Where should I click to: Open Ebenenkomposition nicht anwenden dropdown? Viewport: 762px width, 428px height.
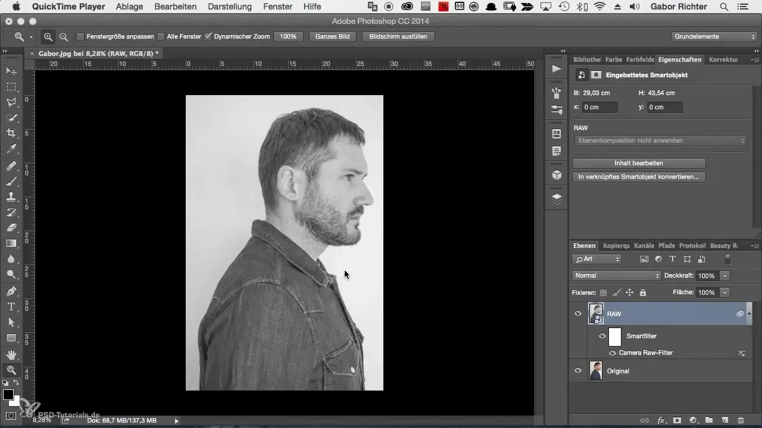[x=660, y=141]
